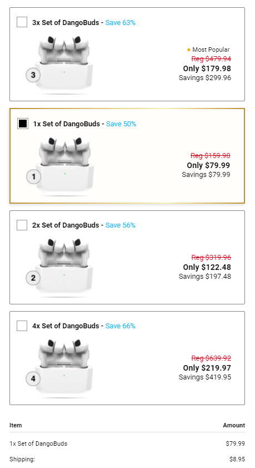Click the 4x bundle earbuds image
Image resolution: width=255 pixels, height=468 pixels.
(64, 367)
